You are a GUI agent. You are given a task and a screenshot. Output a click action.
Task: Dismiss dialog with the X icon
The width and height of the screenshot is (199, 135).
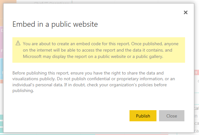coord(186,12)
